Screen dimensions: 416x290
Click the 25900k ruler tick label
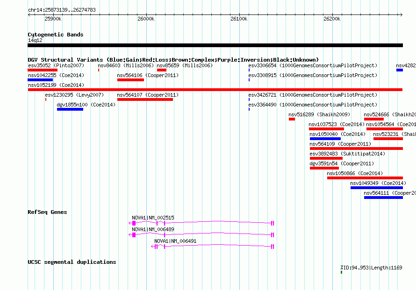(x=53, y=19)
